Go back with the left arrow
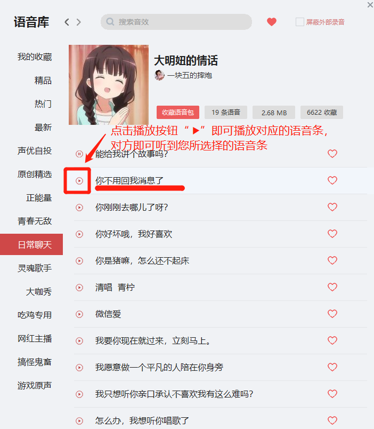This screenshot has width=374, height=429. point(67,22)
